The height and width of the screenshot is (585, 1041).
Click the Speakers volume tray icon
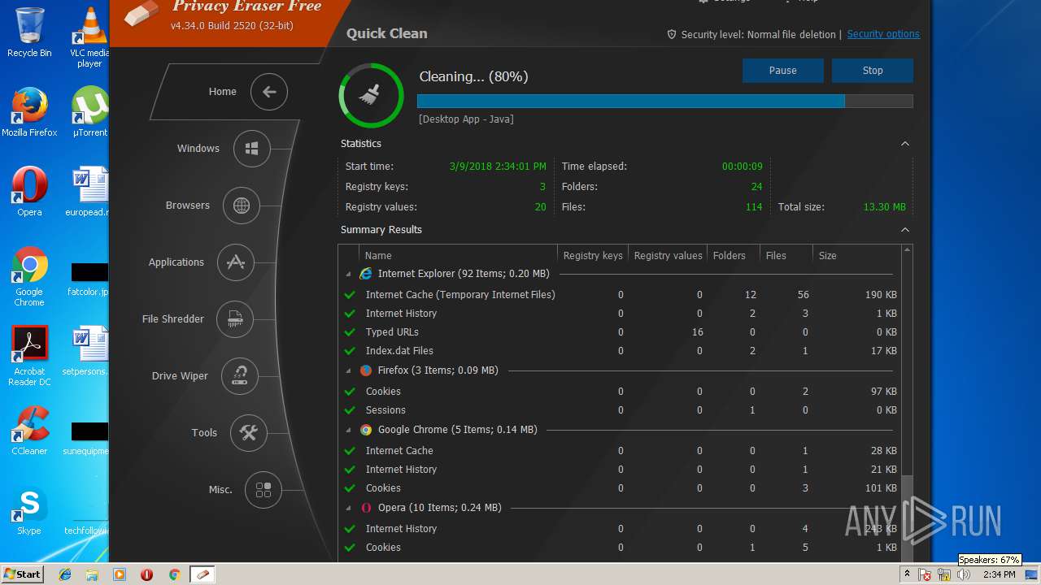[965, 574]
